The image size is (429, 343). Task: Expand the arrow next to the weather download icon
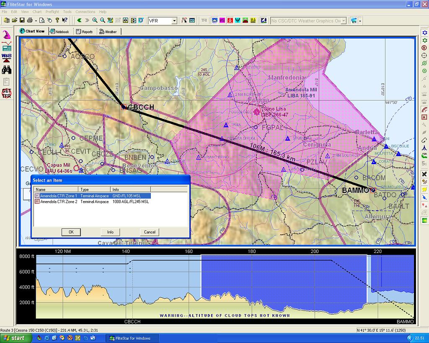[360, 21]
